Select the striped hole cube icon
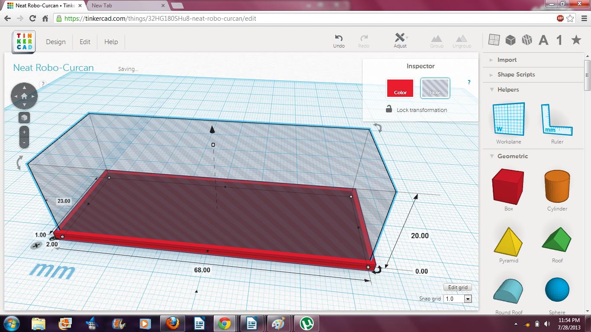591x332 pixels. 527,40
